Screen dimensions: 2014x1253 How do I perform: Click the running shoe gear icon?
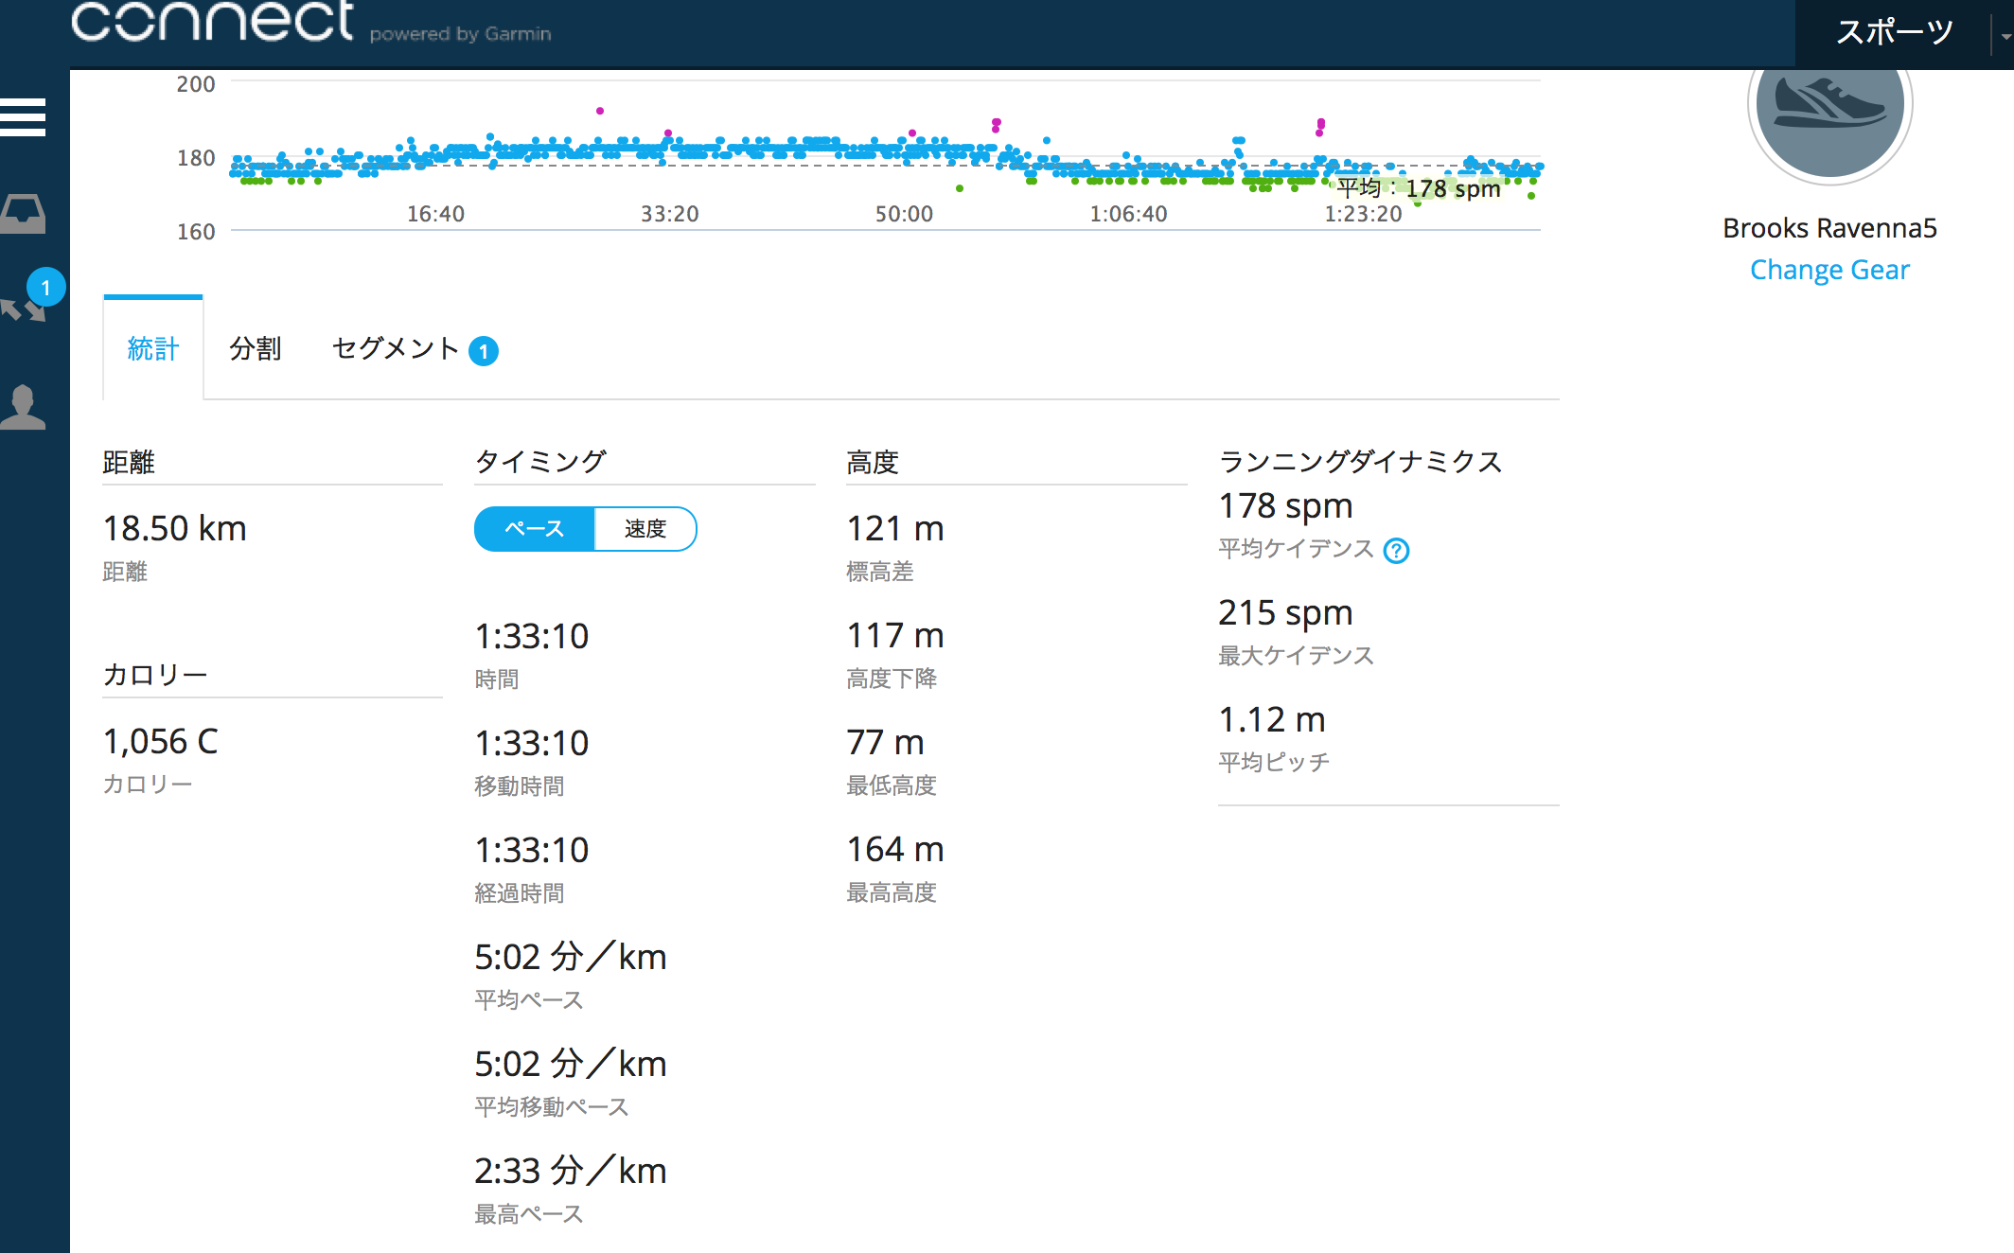click(x=1829, y=106)
